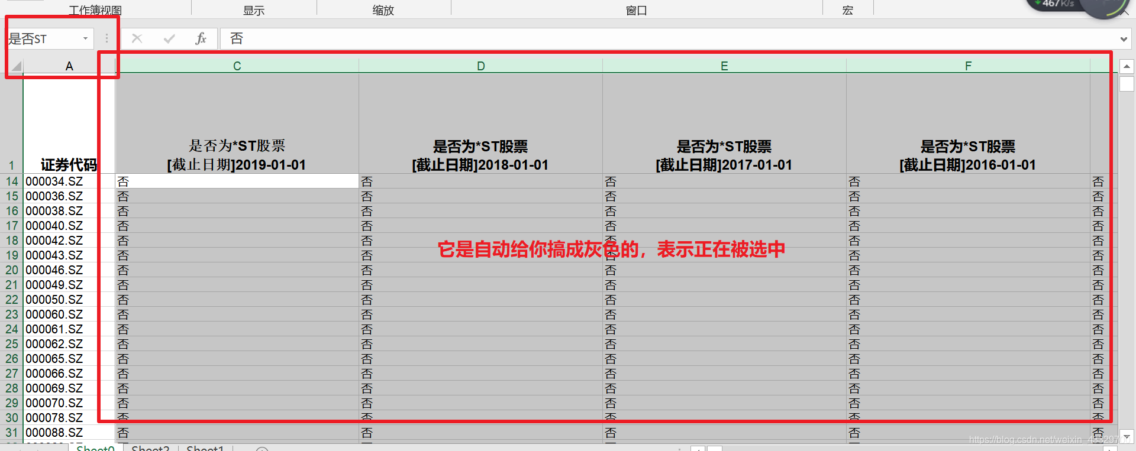Click the fx insert function icon
Viewport: 1136px width, 451px height.
(x=201, y=38)
